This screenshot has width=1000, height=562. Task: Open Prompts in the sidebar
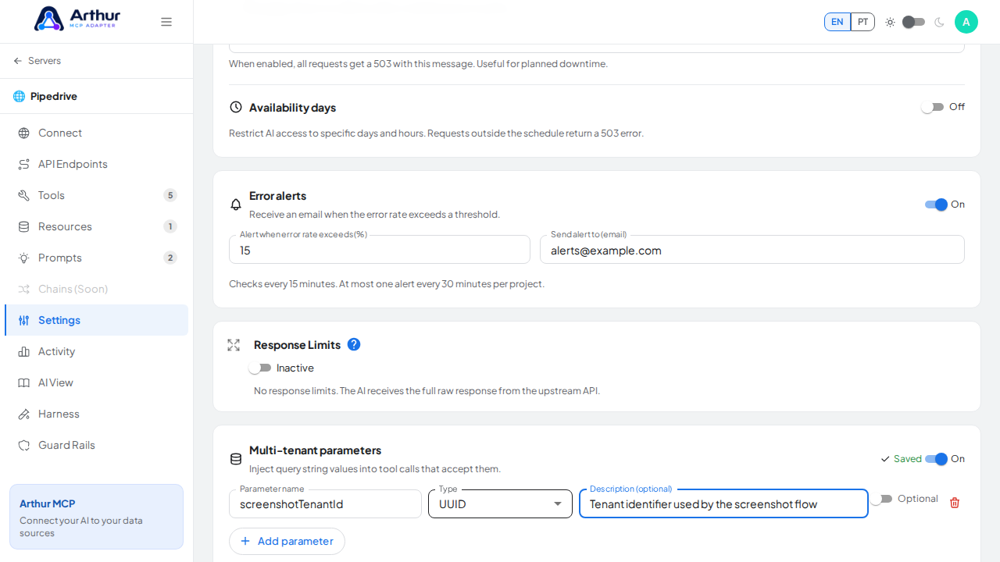coord(97,258)
